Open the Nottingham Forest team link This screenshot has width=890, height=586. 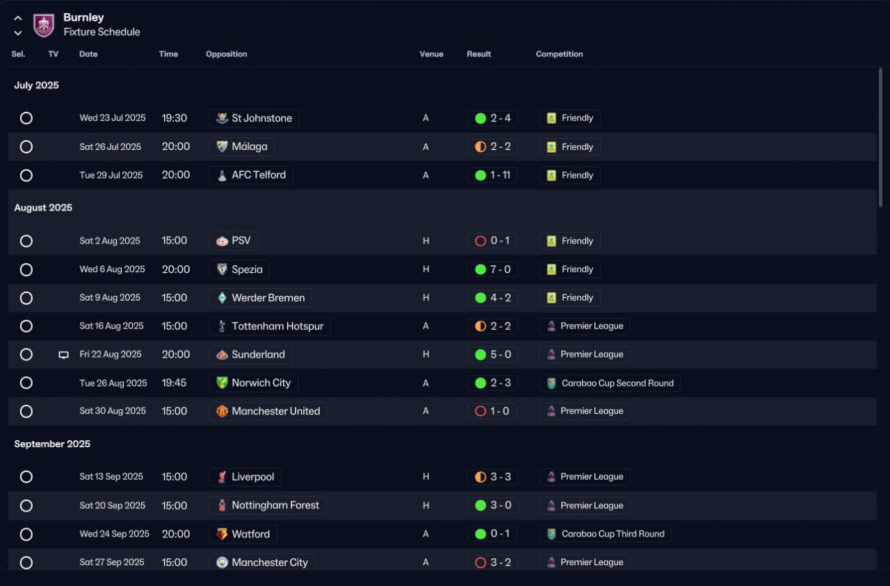[x=268, y=505]
